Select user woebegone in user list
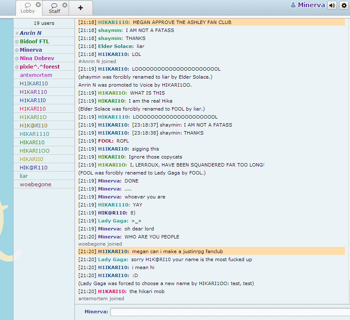The height and width of the screenshot is (320, 350). [x=44, y=184]
